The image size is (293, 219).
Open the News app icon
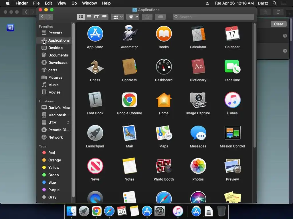tap(95, 166)
